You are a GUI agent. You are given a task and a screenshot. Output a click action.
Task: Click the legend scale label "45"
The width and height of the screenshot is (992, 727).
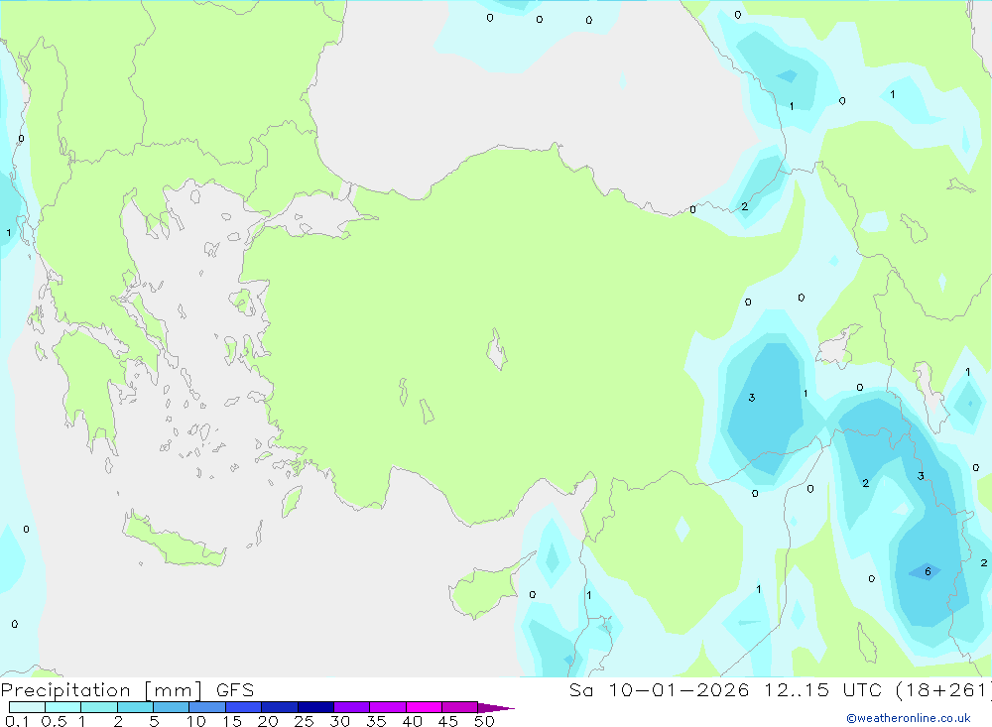(x=448, y=721)
